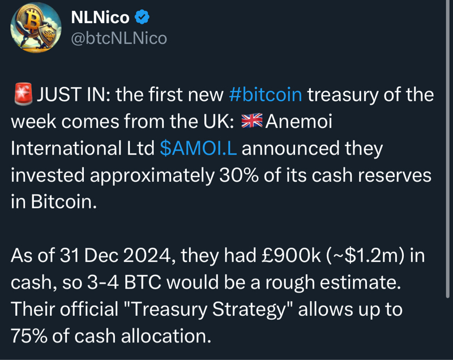The width and height of the screenshot is (453, 360).
Task: Click the "JUST IN:" text
Action: 74,95
